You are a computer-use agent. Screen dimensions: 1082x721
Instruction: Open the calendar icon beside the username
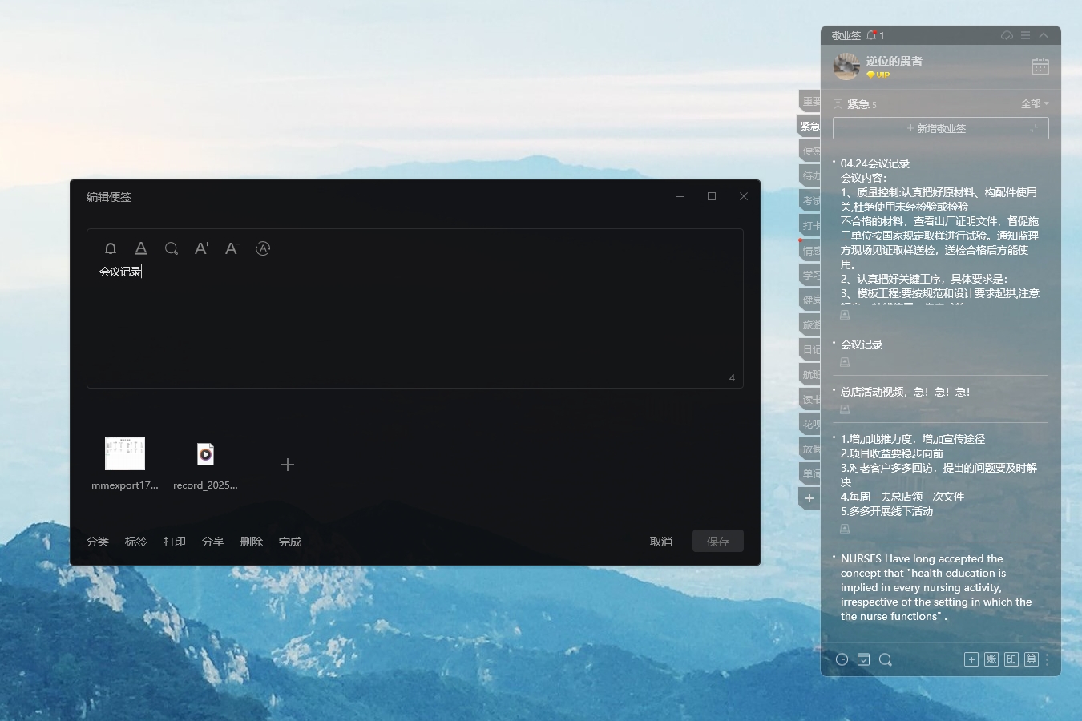1040,67
